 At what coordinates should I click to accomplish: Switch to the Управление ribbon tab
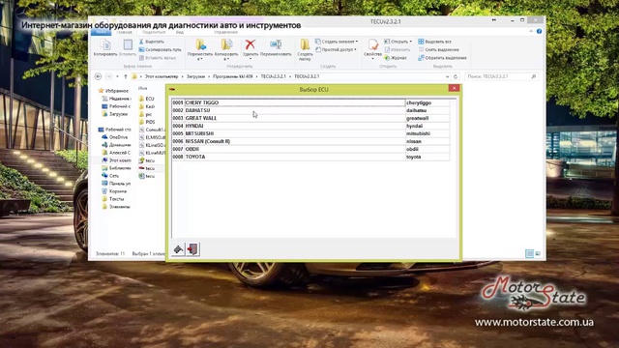pos(225,32)
